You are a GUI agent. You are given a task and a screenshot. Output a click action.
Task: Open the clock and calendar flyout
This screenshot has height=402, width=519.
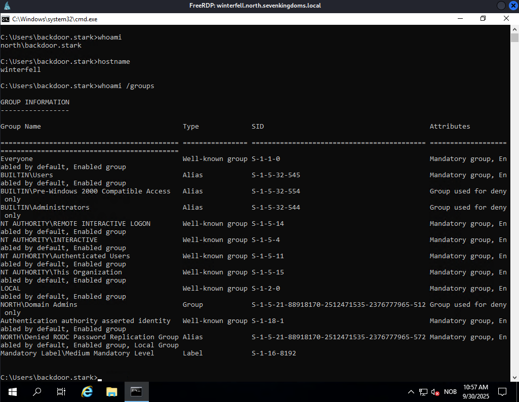point(475,391)
